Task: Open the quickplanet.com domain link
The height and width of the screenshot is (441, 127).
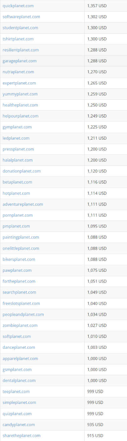Action: click(x=18, y=6)
